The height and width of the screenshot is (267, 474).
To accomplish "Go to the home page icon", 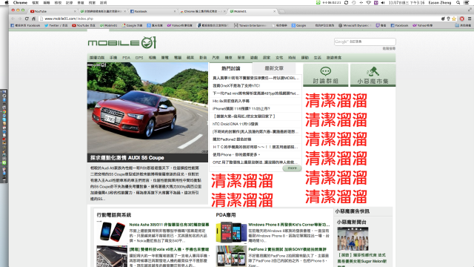I will point(33,19).
